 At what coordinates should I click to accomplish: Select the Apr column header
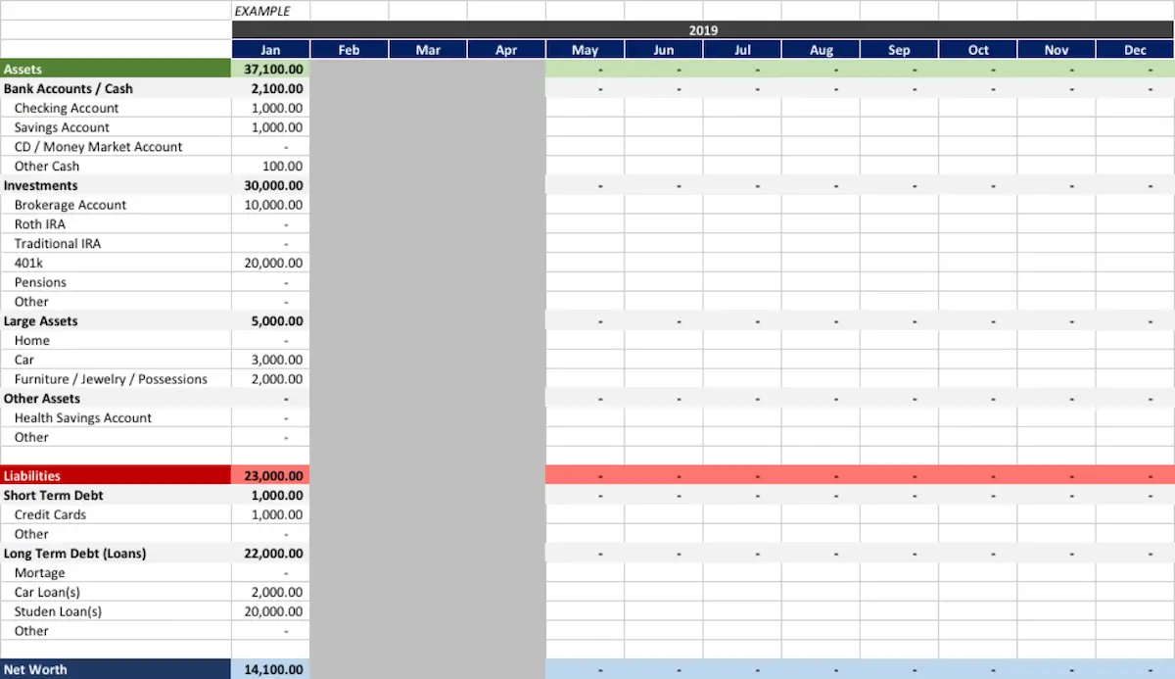(x=506, y=50)
